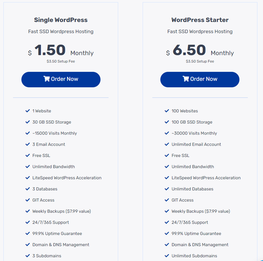Click checkmark beside 3 Email Account
The image size is (263, 261).
pos(28,144)
